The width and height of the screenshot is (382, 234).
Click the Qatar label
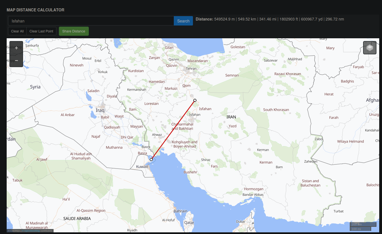coord(189,223)
